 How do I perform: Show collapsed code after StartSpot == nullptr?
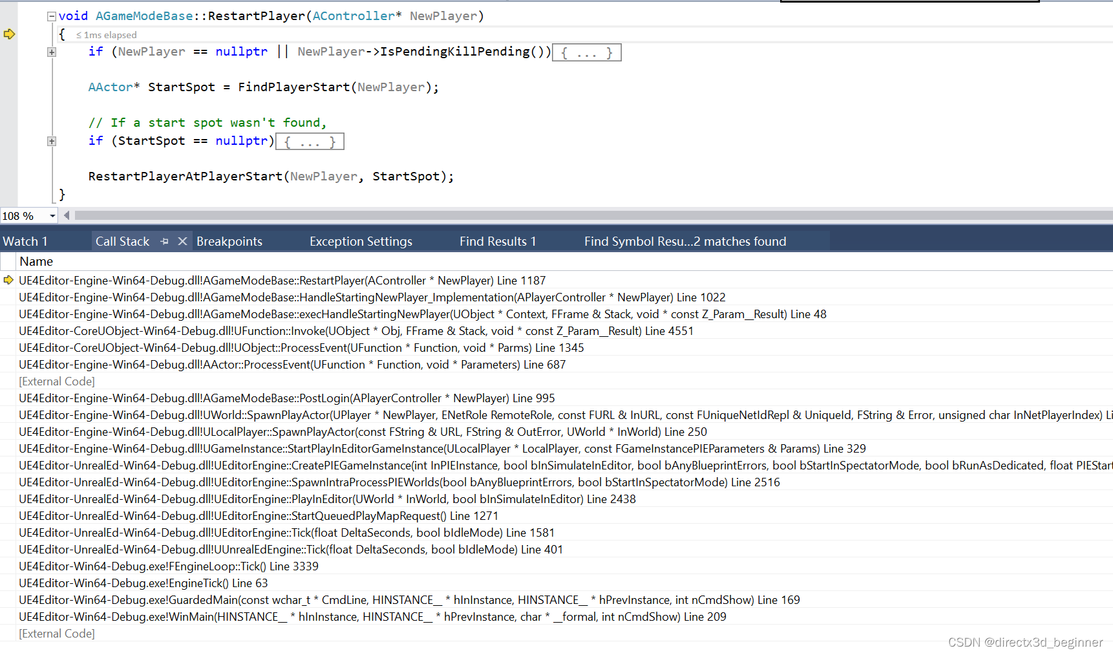310,141
